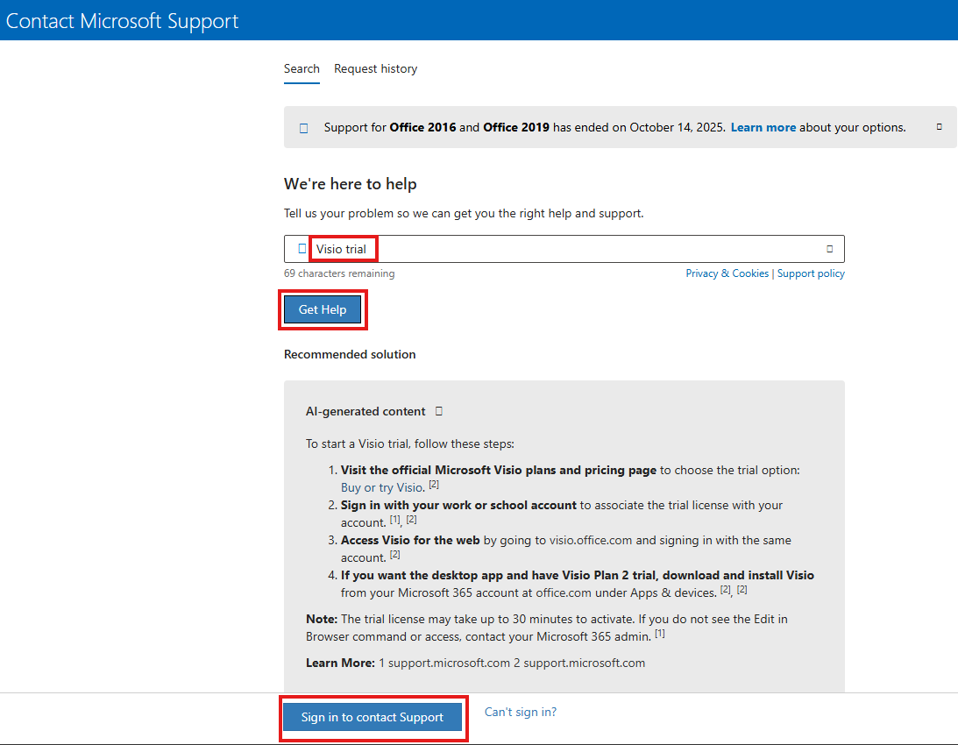958x745 pixels.
Task: Click Sign in to contact Support
Action: tap(373, 718)
